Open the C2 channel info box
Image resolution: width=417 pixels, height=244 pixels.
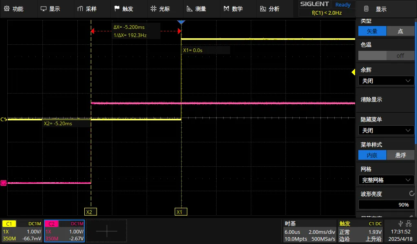click(x=64, y=231)
